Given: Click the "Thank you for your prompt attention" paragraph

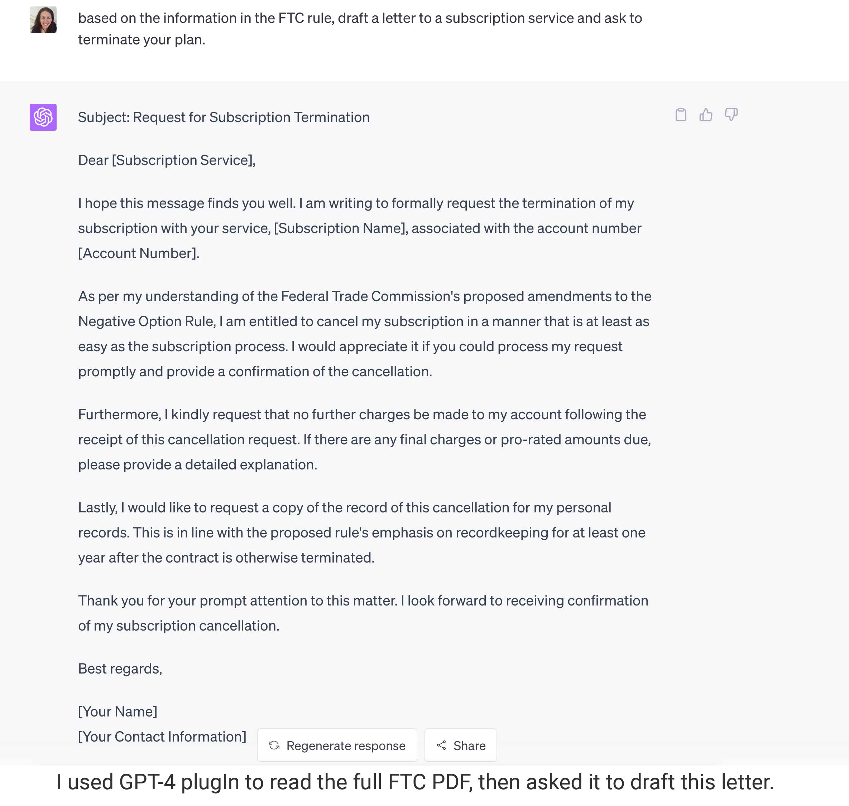Looking at the screenshot, I should (x=363, y=613).
